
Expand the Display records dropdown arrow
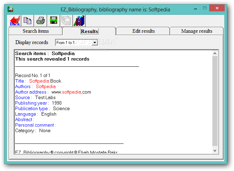click(x=95, y=43)
